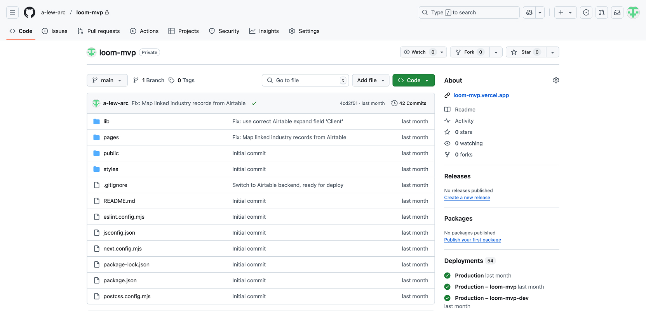
Task: Edit repository details with About gear icon
Action: pyautogui.click(x=556, y=80)
